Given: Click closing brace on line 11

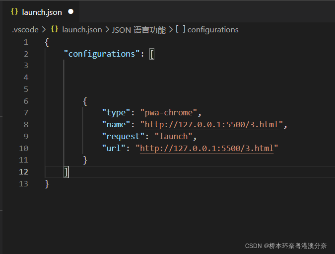Looking at the screenshot, I should coord(85,160).
